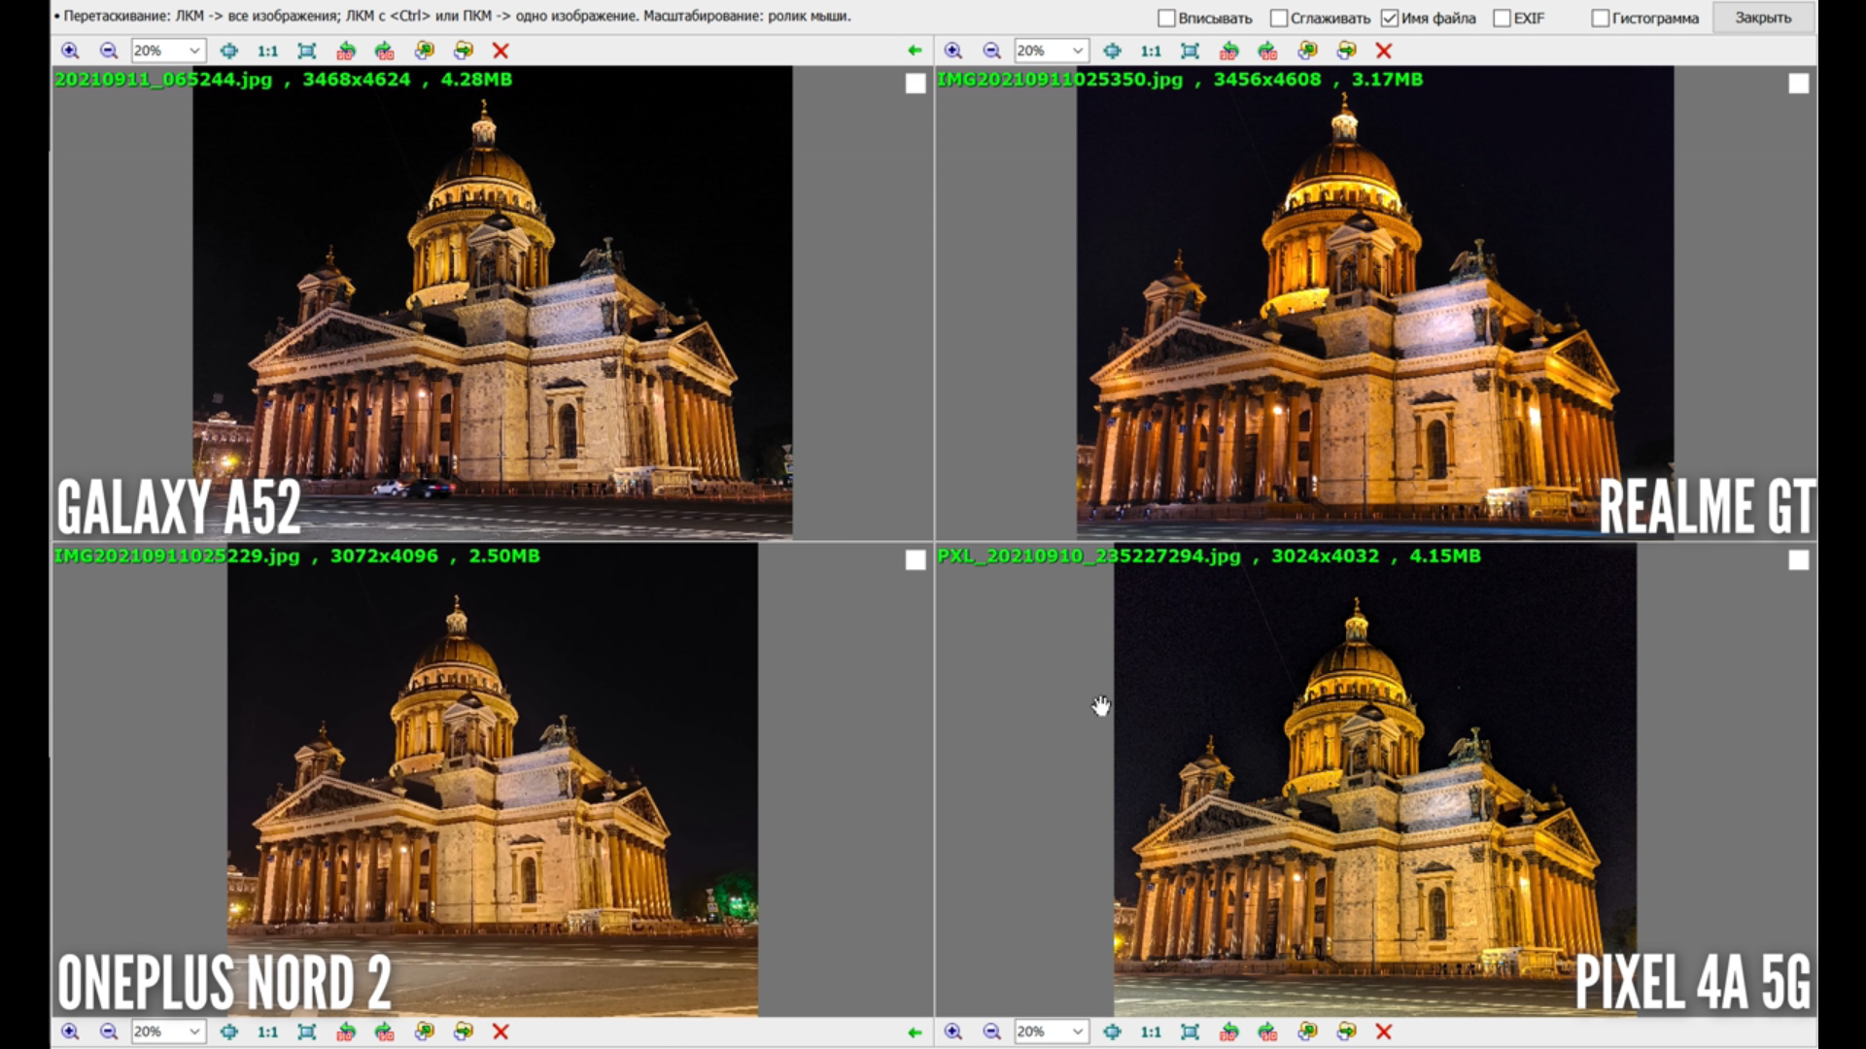Tick the selection box on the Realme GT image
Screen dimensions: 1866x1049
point(1798,84)
